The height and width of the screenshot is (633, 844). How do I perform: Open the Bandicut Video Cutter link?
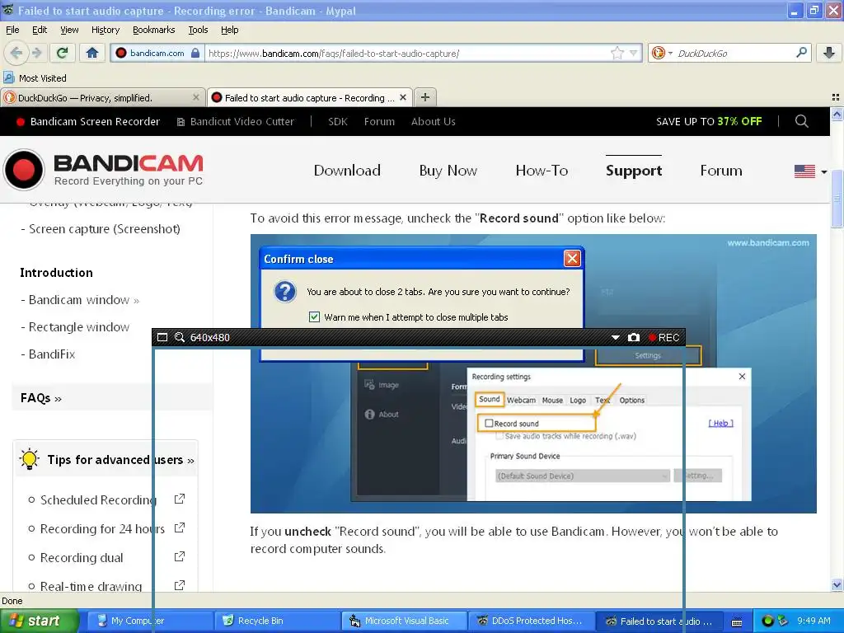[x=236, y=121]
